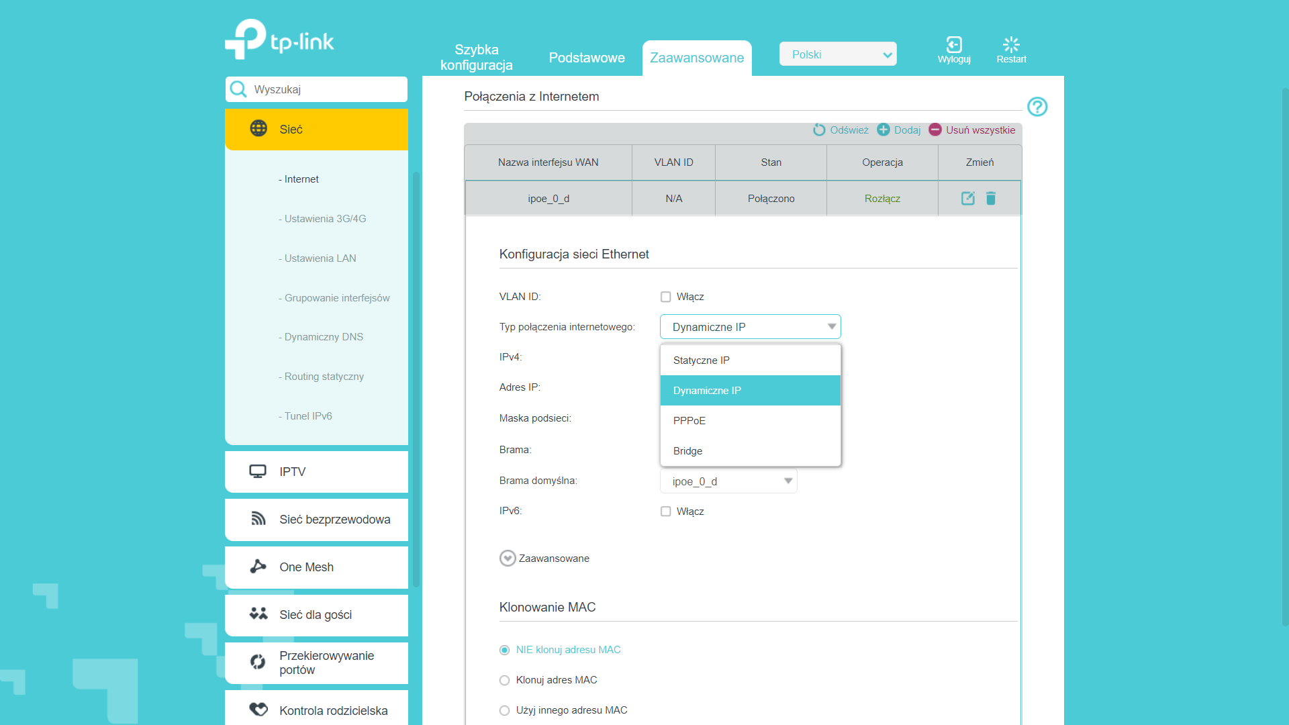Click the Restart icon
Image resolution: width=1289 pixels, height=725 pixels.
pos(1011,44)
